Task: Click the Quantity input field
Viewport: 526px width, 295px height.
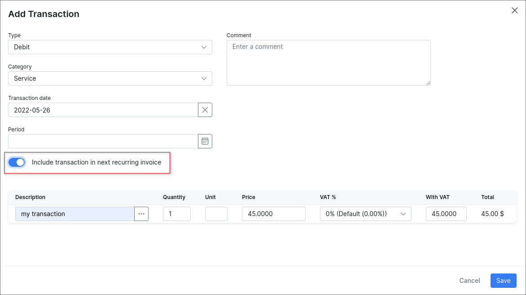Action: pyautogui.click(x=176, y=214)
